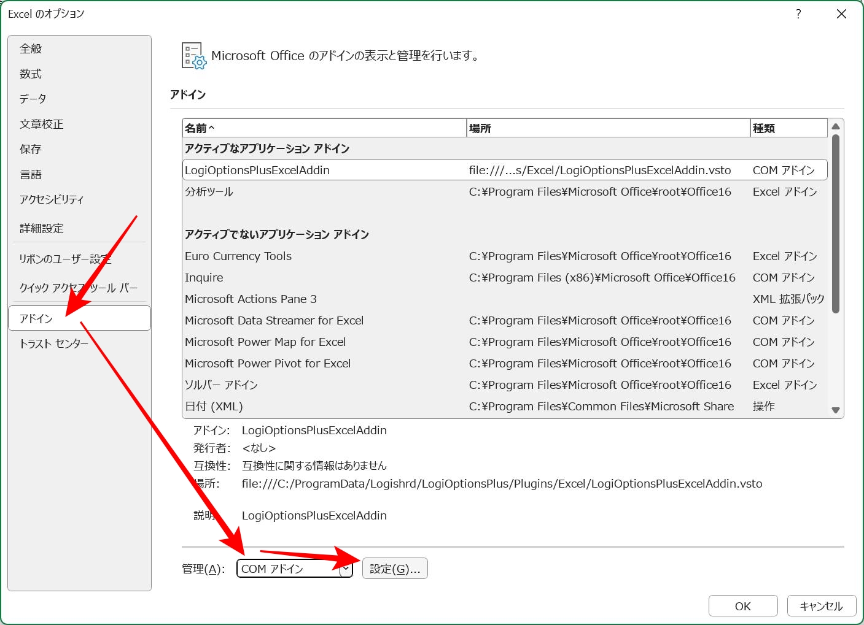Open アクセシビリティ settings
Screen dimensions: 864x625
79,199
